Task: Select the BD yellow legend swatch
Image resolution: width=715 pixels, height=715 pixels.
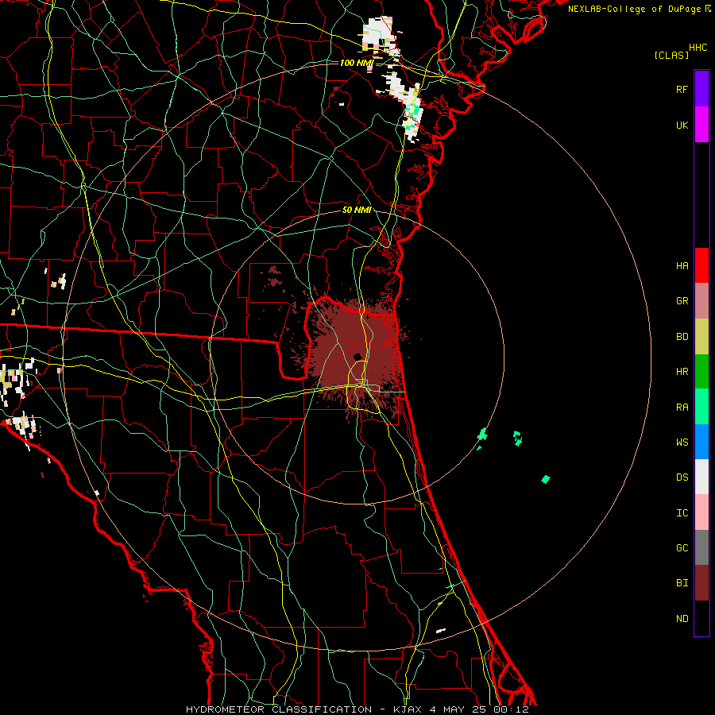Action: pyautogui.click(x=701, y=337)
